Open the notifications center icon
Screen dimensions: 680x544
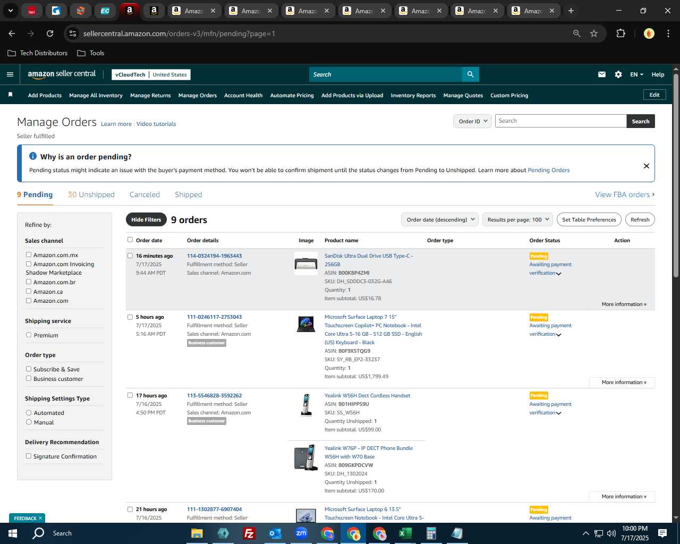[x=662, y=533]
